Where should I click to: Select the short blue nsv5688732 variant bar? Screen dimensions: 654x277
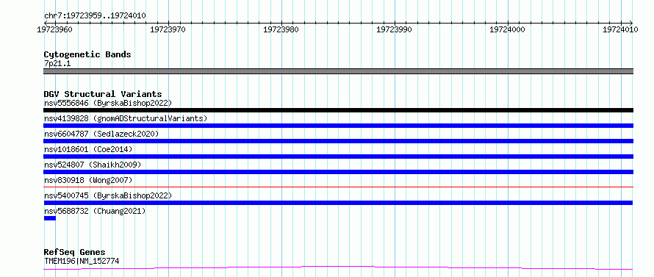pos(50,218)
